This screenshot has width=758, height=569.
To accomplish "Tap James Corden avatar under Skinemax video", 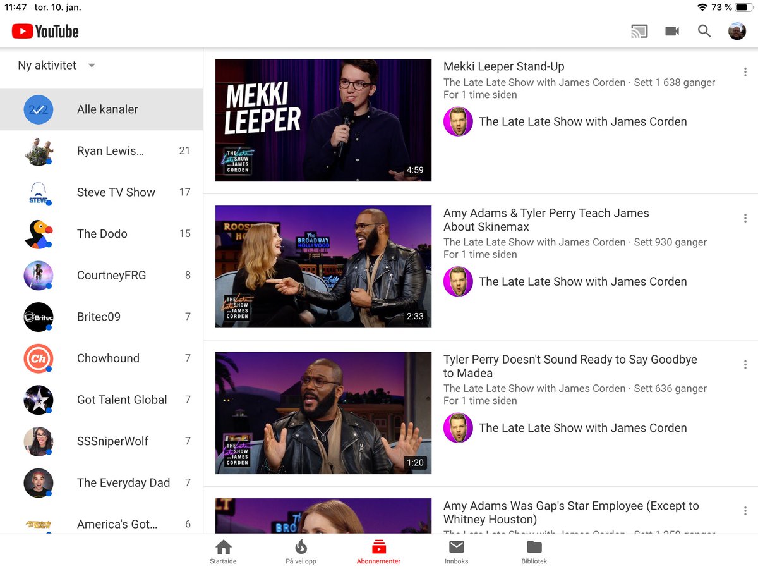I will pos(458,281).
